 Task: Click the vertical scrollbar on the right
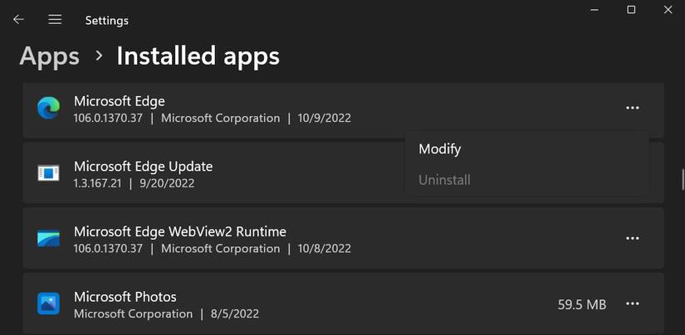(x=681, y=178)
